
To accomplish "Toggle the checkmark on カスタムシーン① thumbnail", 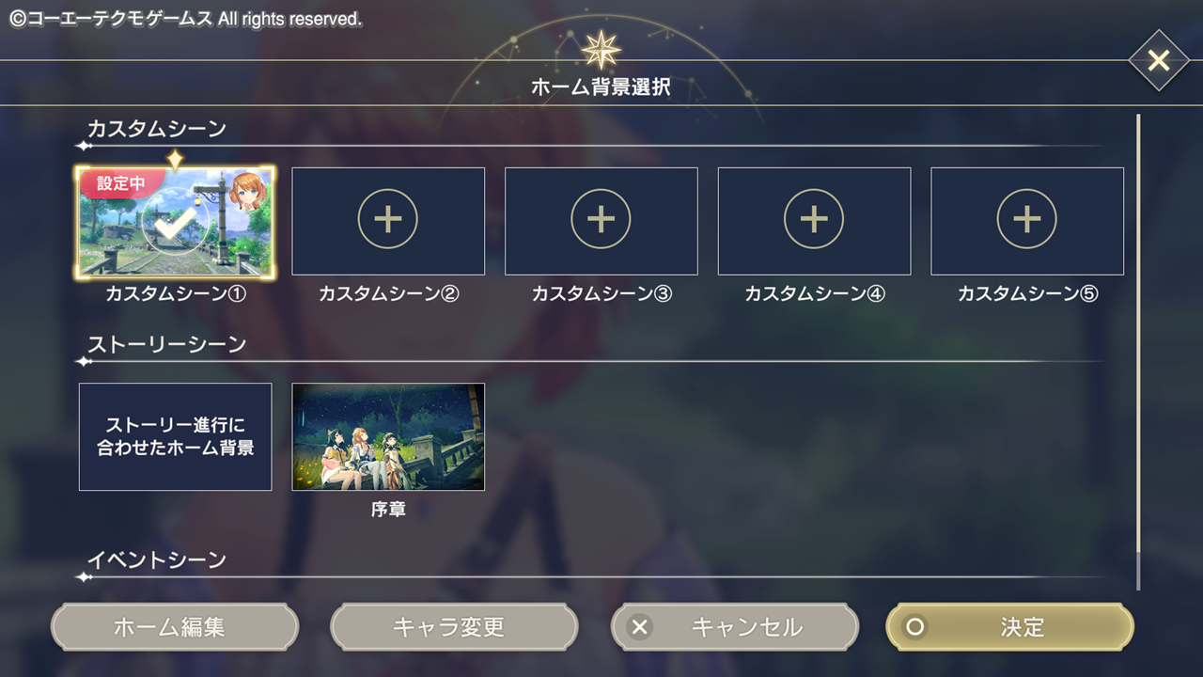I will click(x=176, y=223).
